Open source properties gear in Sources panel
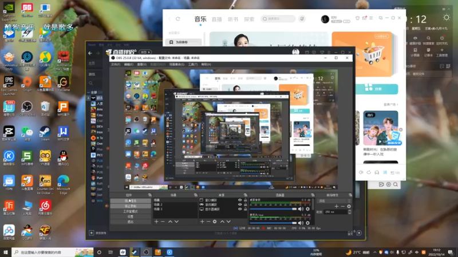 coord(215,222)
